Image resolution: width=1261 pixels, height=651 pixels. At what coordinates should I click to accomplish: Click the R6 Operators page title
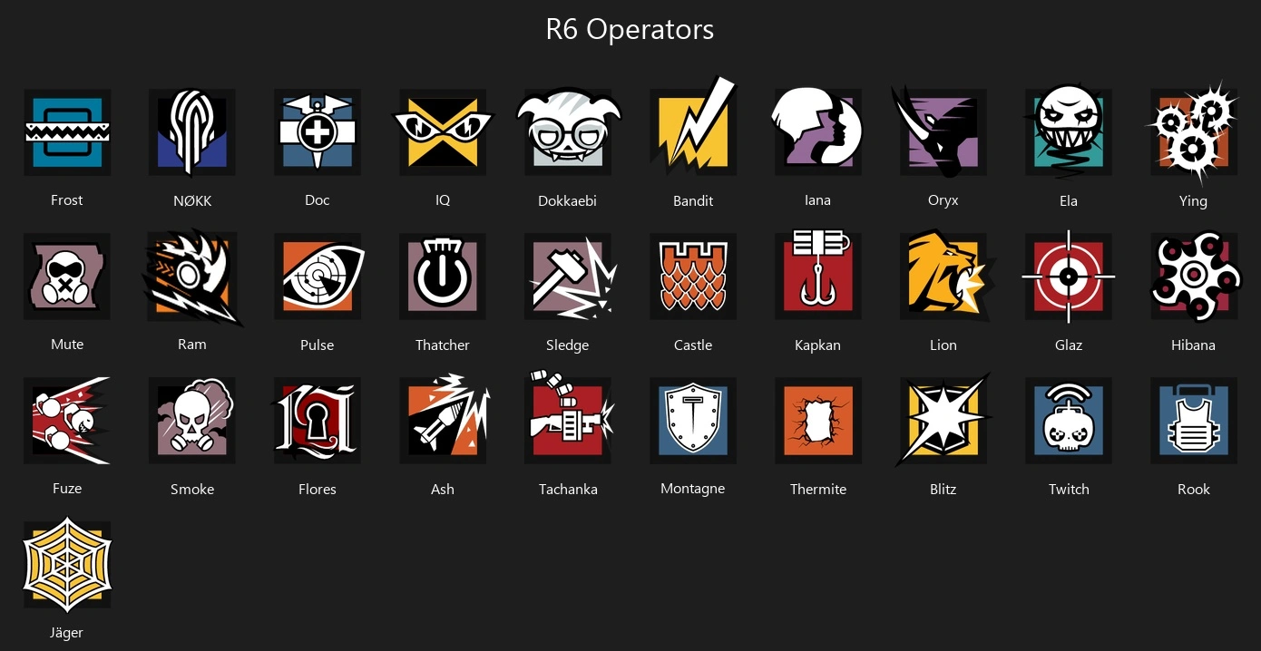tap(630, 29)
